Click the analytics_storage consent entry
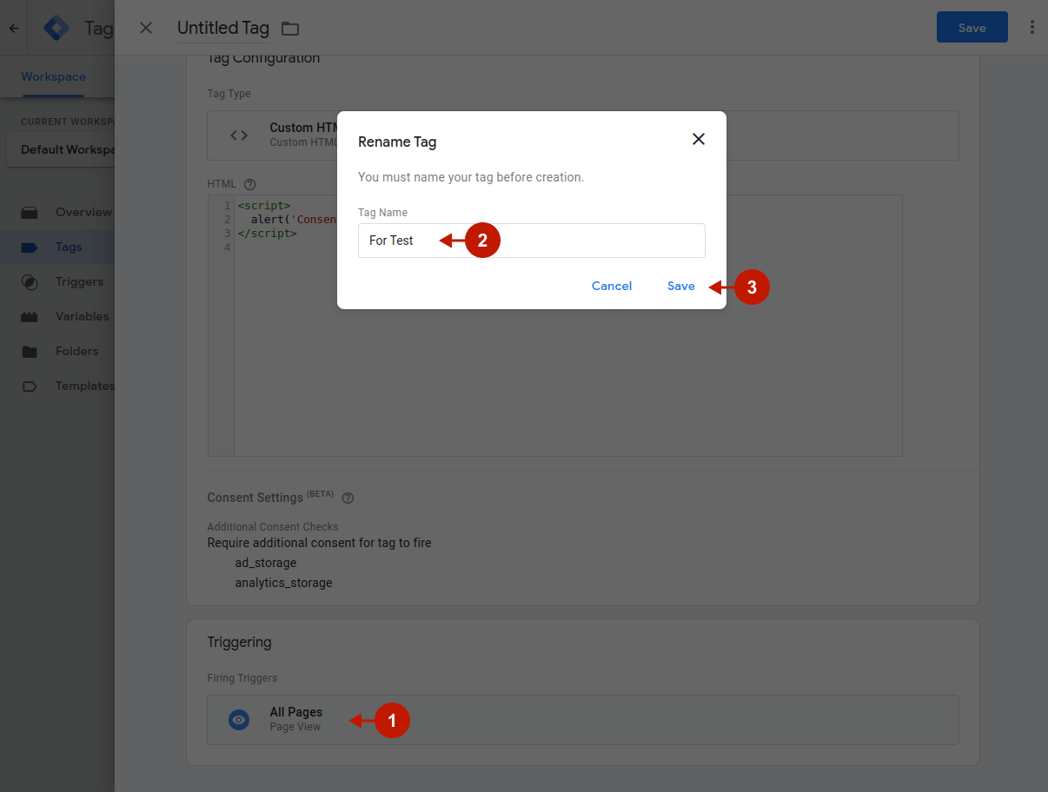The width and height of the screenshot is (1048, 792). click(x=283, y=583)
